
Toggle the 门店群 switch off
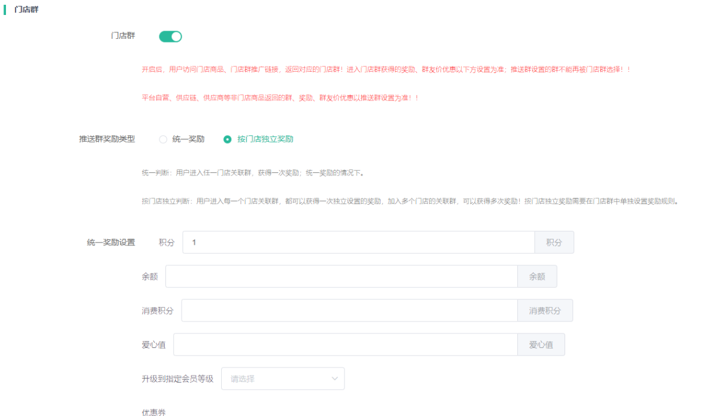click(x=170, y=37)
